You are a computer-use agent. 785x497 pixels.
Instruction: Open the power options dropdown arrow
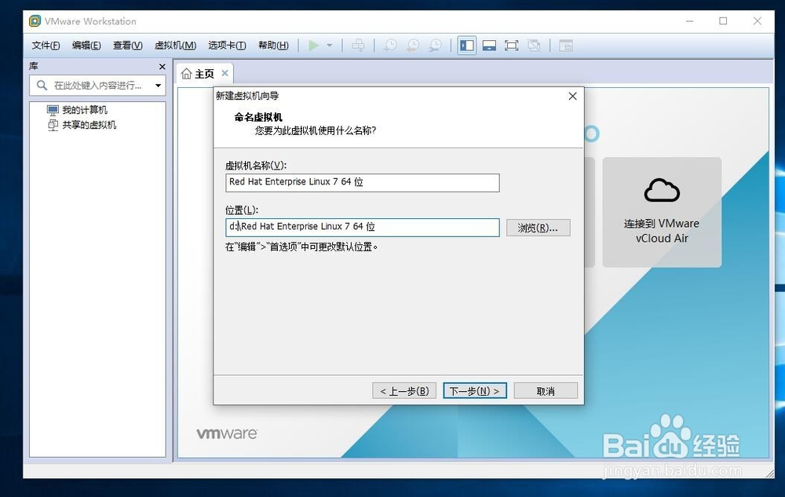[x=330, y=46]
